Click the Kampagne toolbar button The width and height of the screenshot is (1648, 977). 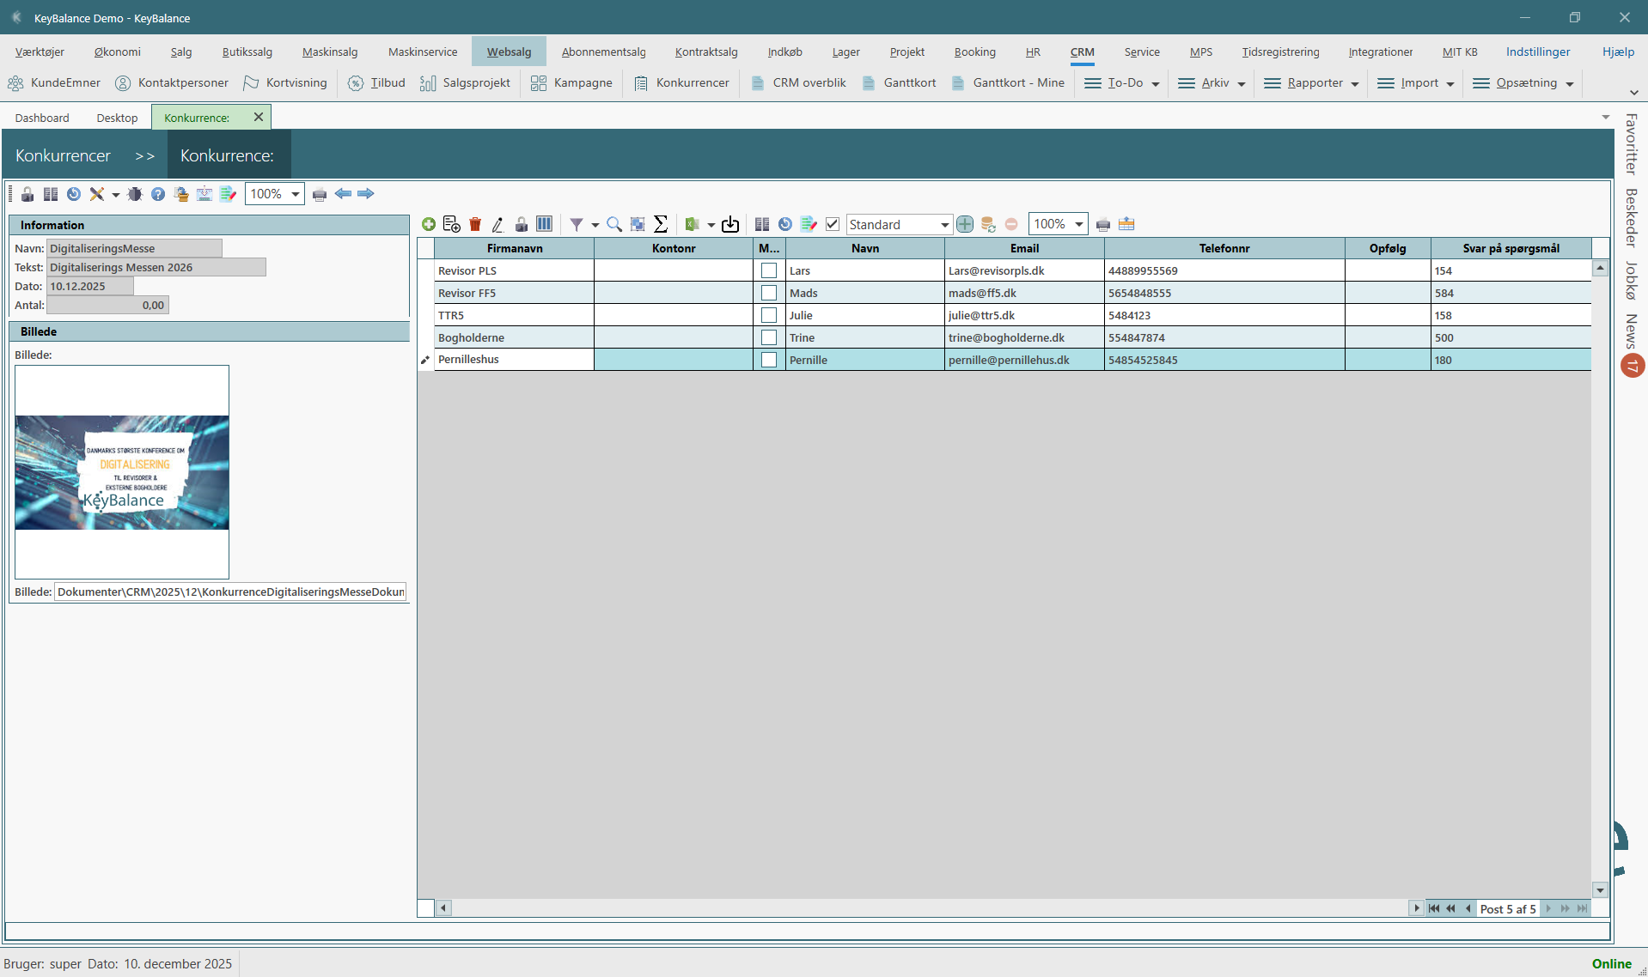(x=572, y=83)
